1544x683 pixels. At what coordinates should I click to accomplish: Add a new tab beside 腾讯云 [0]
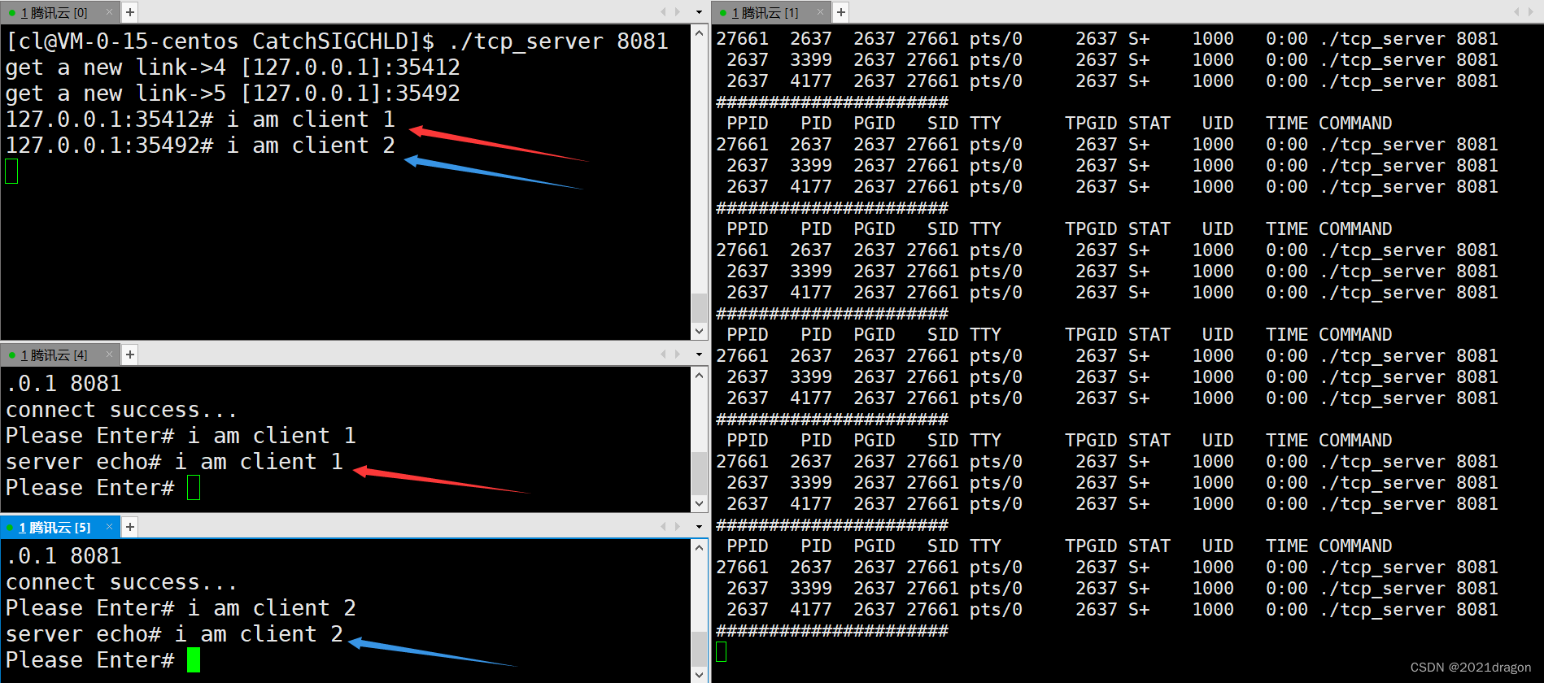(130, 12)
